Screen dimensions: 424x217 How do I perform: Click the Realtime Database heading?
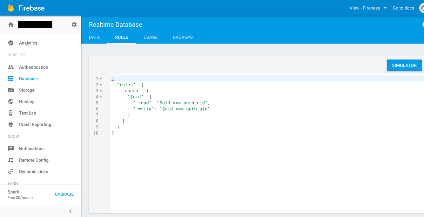pos(115,24)
